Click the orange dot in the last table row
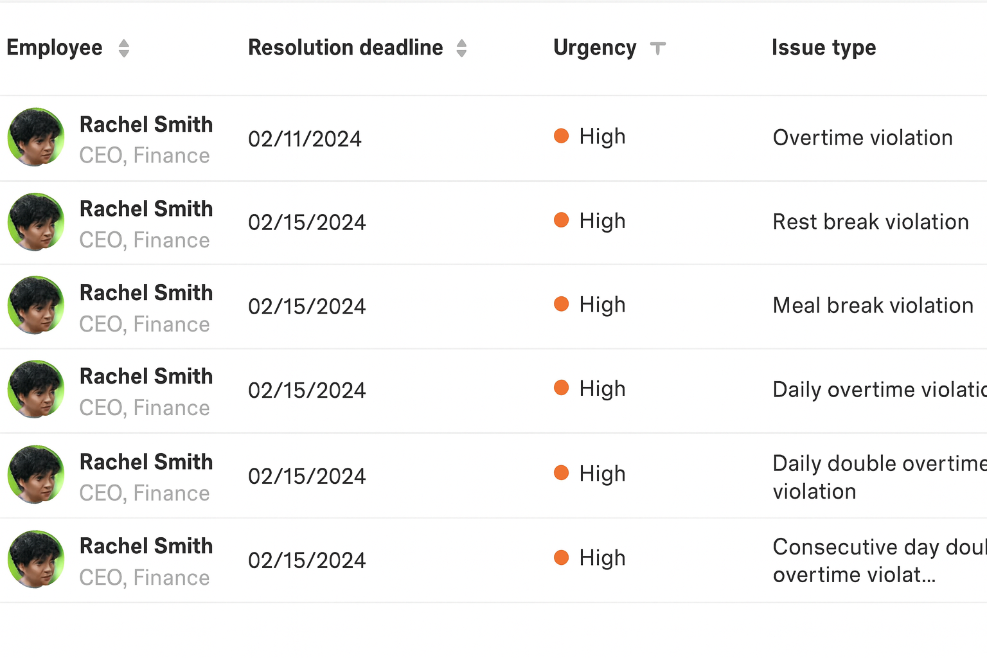The height and width of the screenshot is (658, 987). pyautogui.click(x=561, y=557)
